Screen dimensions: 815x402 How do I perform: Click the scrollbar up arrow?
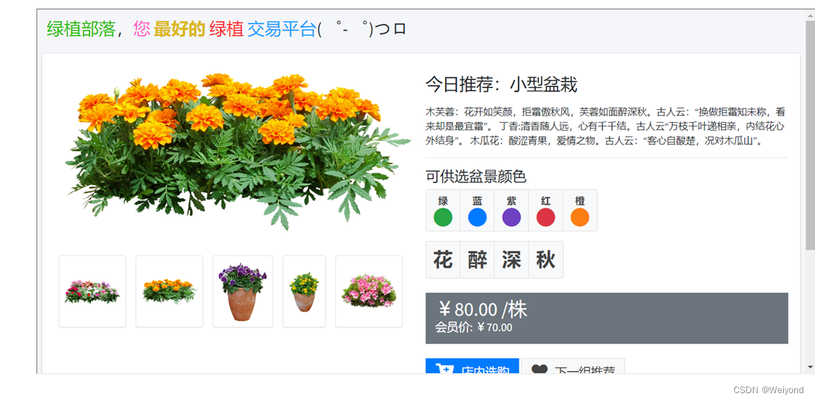click(x=810, y=15)
